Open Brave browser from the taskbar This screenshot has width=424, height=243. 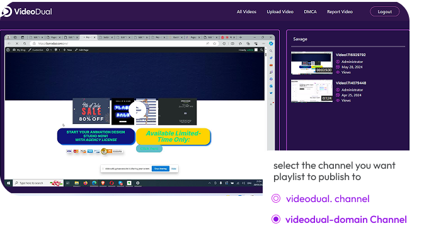pos(103,183)
